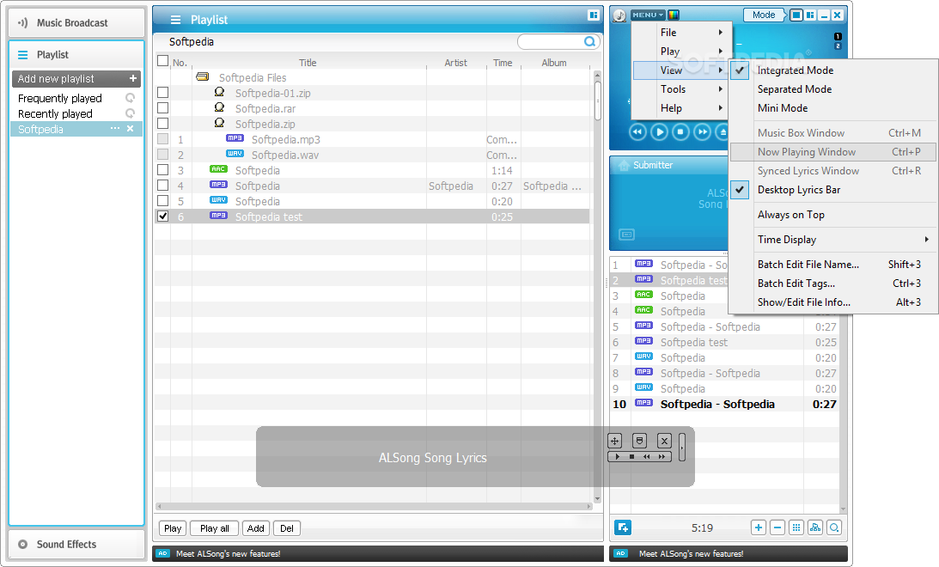The width and height of the screenshot is (939, 567).
Task: Select playlist number 1 indicator in the player
Action: pyautogui.click(x=838, y=37)
